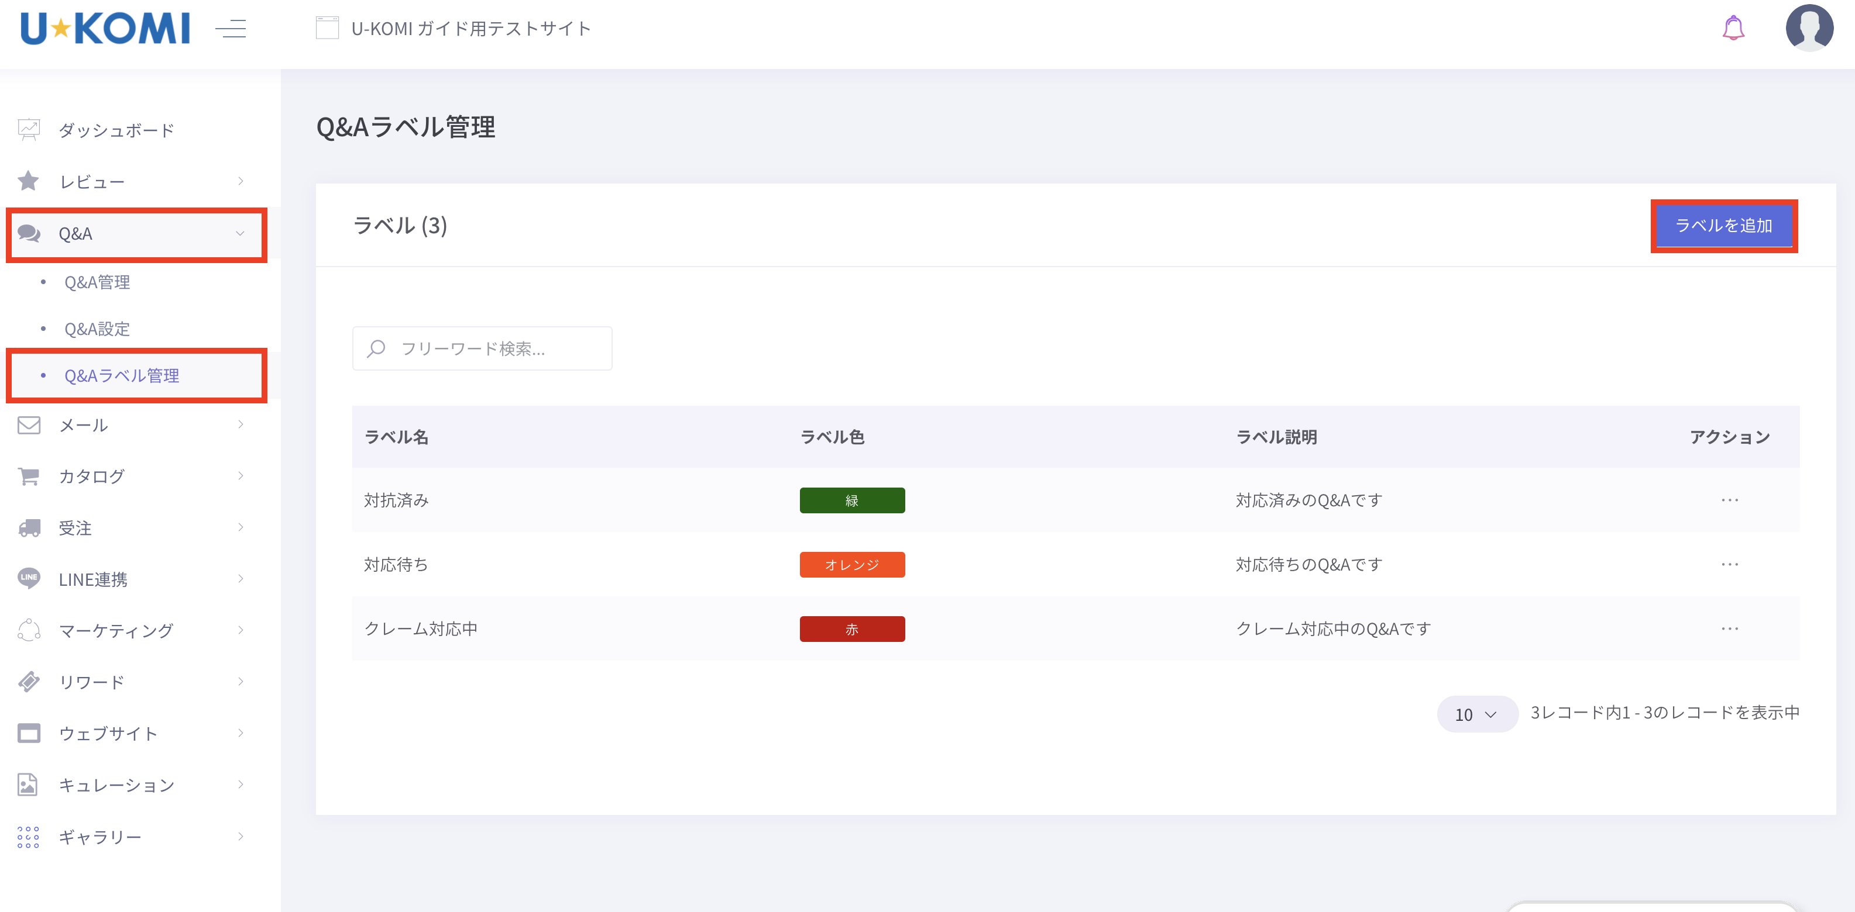
Task: Toggle the hamburger sidebar menu icon
Action: [231, 29]
